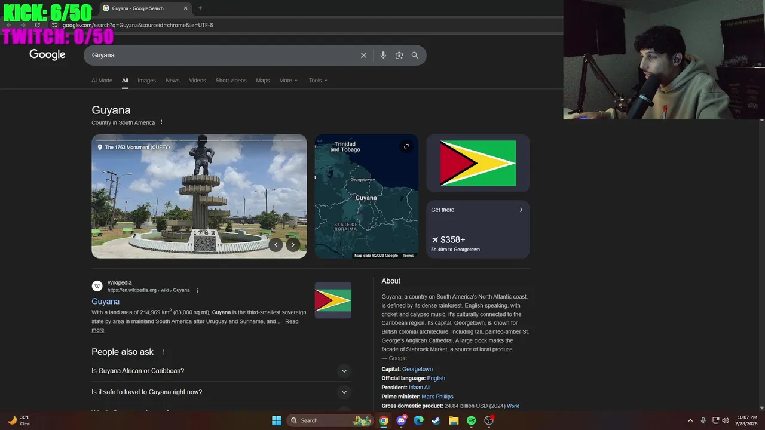Show next photo in Guyana carousel

(x=293, y=244)
